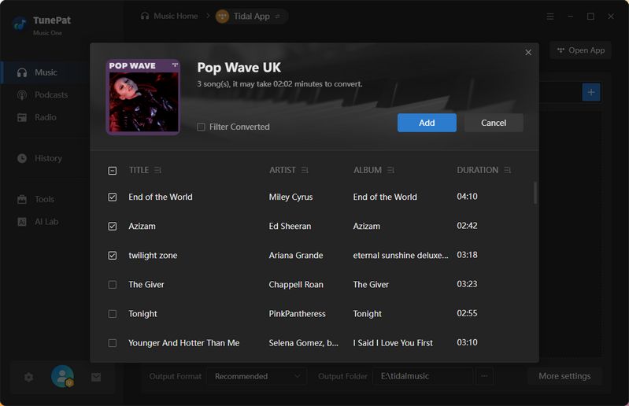The width and height of the screenshot is (629, 406).
Task: Click the song list scrollbar
Action: pos(535,193)
